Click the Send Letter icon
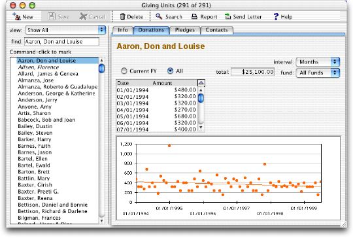The height and width of the screenshot is (238, 353). pos(228,16)
